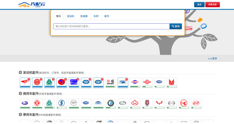Viewport: 234px width, 124px height.
Task: Focus the VIN code search input field
Action: tap(111, 26)
